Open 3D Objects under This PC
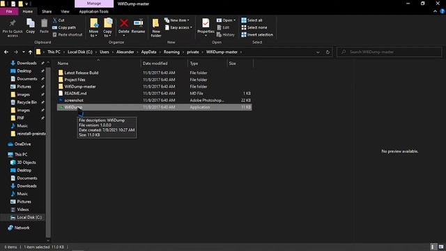Viewport: 446px width, 251px height. click(x=26, y=162)
